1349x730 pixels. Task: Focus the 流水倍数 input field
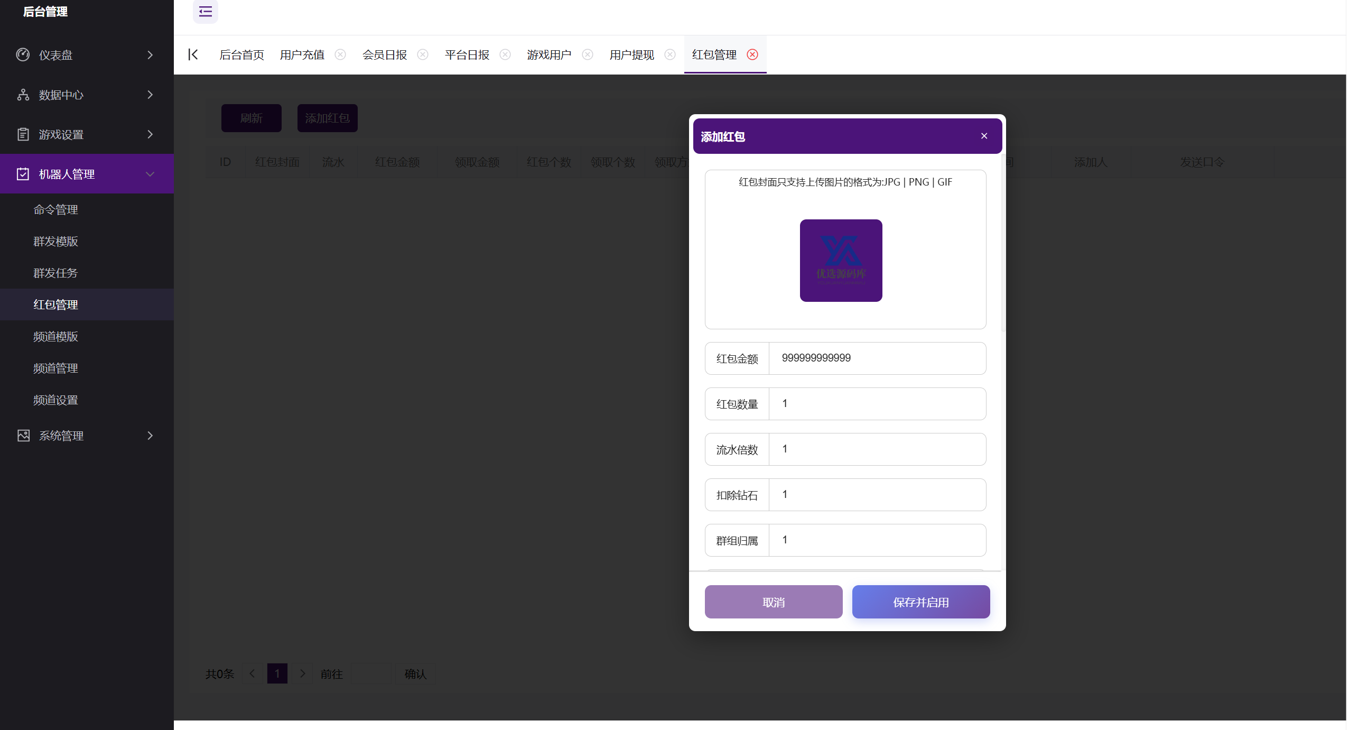[877, 449]
